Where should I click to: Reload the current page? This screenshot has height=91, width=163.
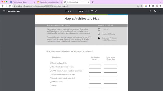tap(10, 6)
